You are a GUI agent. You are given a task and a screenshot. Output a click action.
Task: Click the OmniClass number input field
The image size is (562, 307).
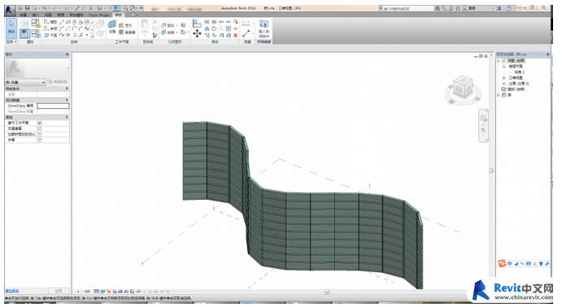coord(53,106)
